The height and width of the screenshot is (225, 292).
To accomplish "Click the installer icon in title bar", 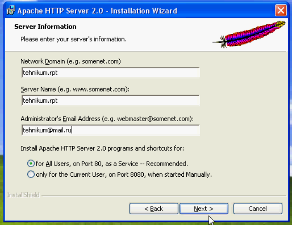I will pyautogui.click(x=11, y=10).
